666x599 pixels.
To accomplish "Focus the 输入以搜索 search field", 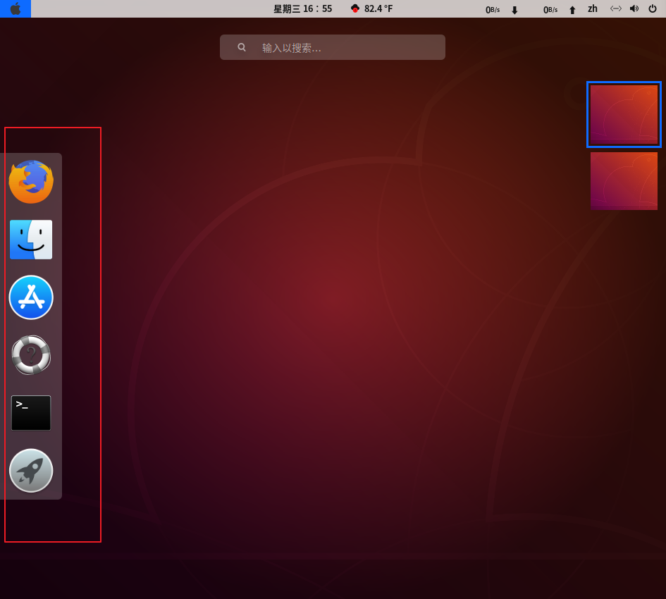I will point(345,48).
